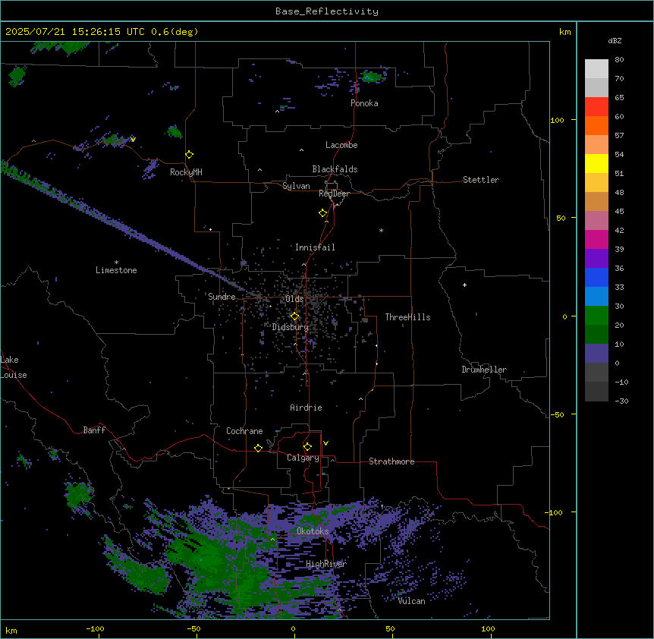The image size is (654, 639).
Task: Click the Base_Reflectivity title
Action: pyautogui.click(x=327, y=11)
